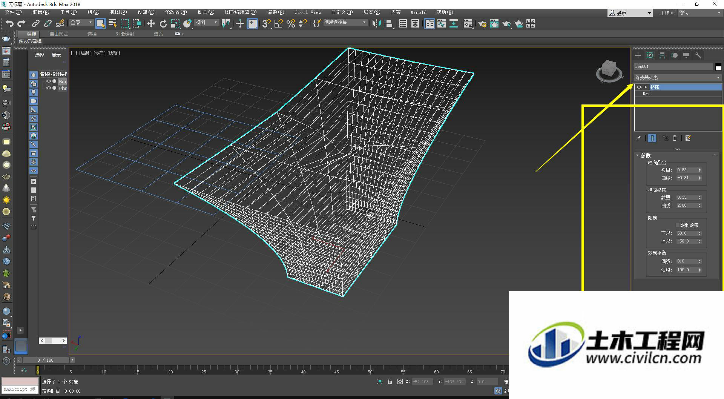
Task: Click the Pin Stack icon
Action: tap(638, 138)
